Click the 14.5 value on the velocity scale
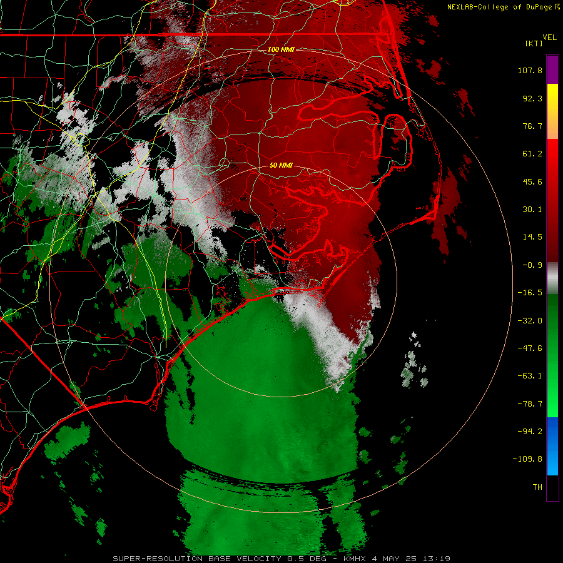This screenshot has height=563, width=563. pyautogui.click(x=532, y=237)
